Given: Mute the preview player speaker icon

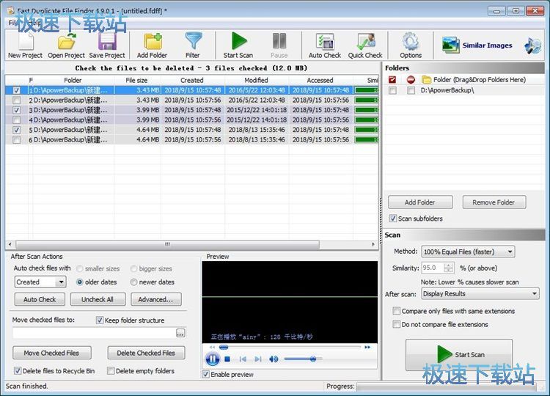Looking at the screenshot, I should [x=274, y=359].
